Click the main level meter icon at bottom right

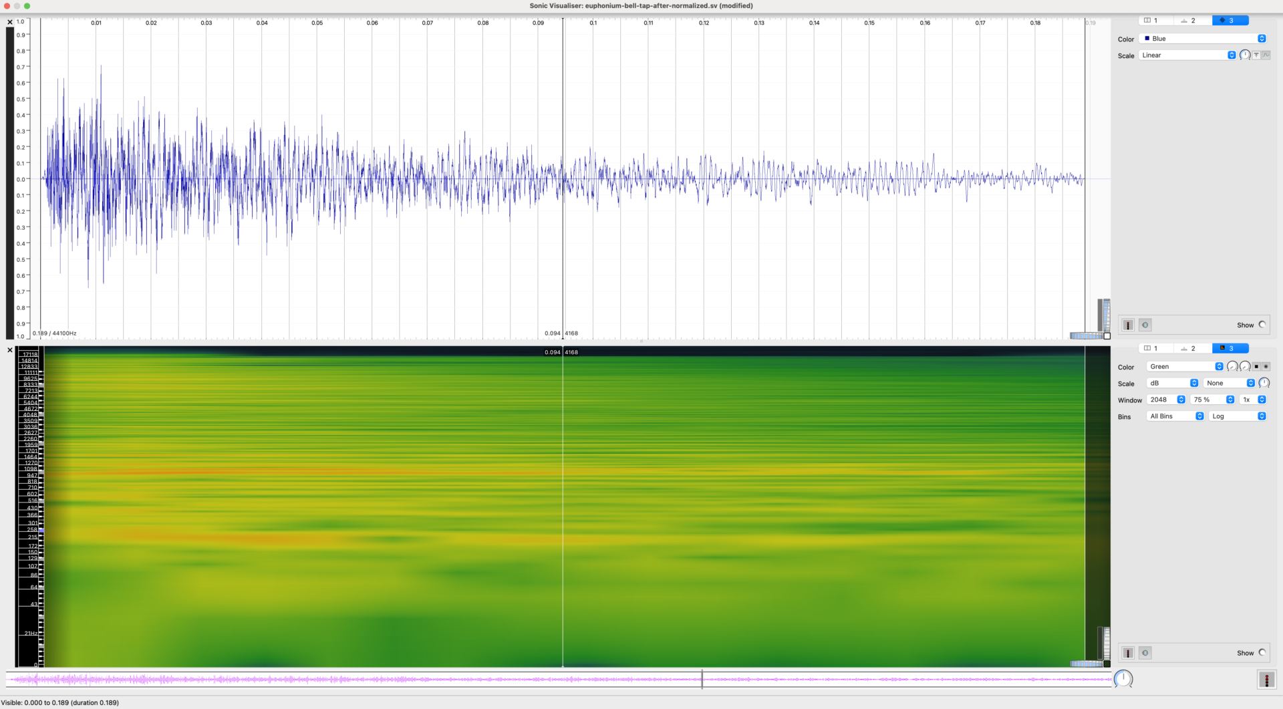coord(1266,680)
